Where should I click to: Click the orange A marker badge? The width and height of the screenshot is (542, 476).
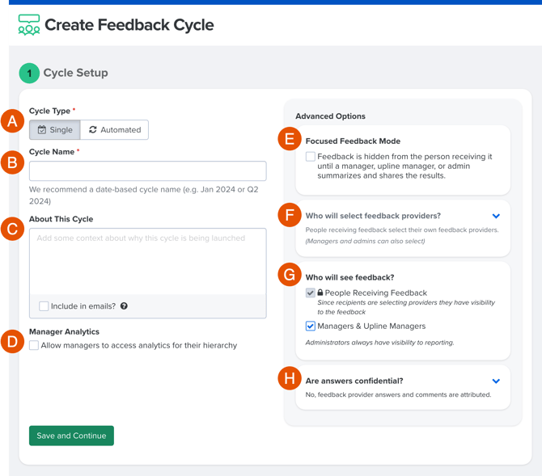pyautogui.click(x=12, y=121)
